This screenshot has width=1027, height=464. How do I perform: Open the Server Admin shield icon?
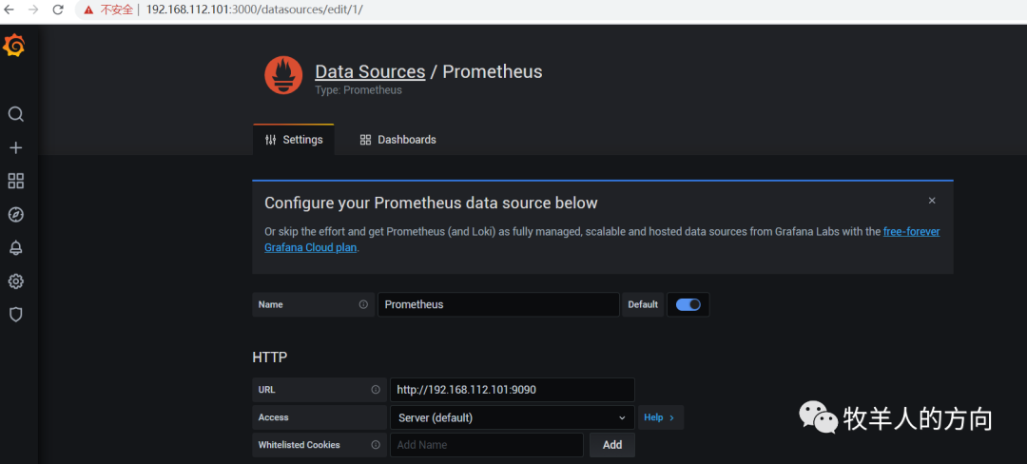coord(16,315)
